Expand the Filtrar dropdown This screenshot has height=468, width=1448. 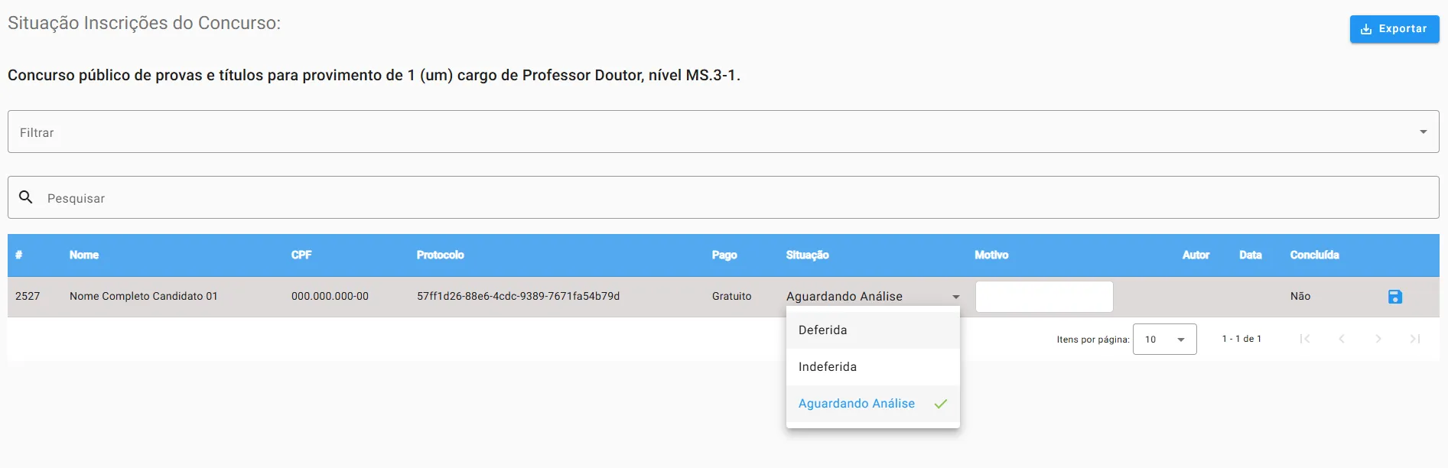[1423, 132]
